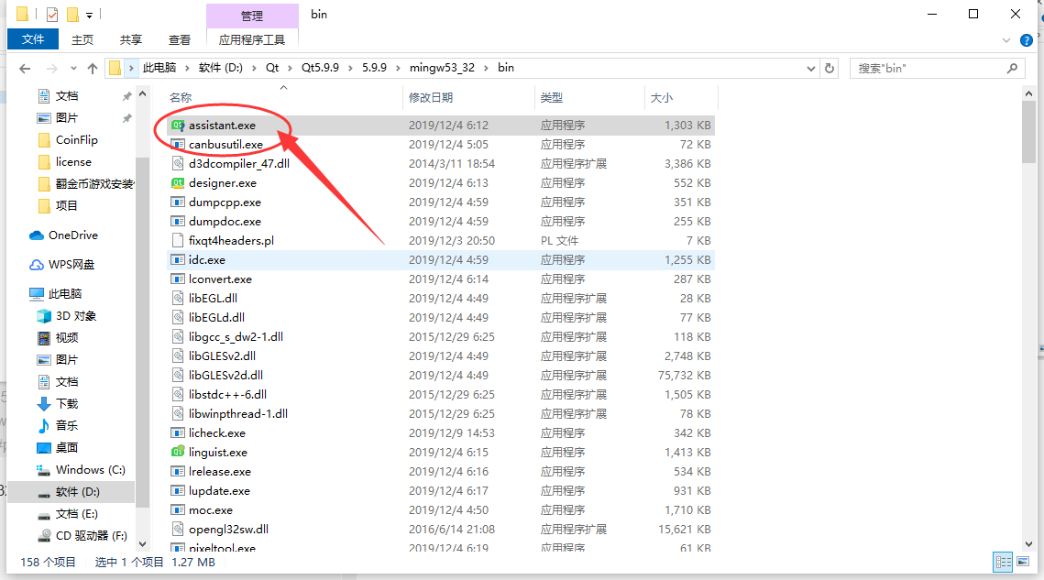Viewport: 1044px width, 580px height.
Task: Open 桌面 folder icon in sidebar
Action: (x=44, y=448)
